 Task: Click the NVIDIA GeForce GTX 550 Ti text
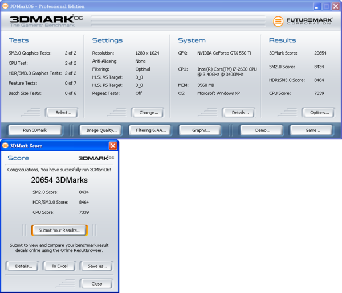click(x=224, y=53)
